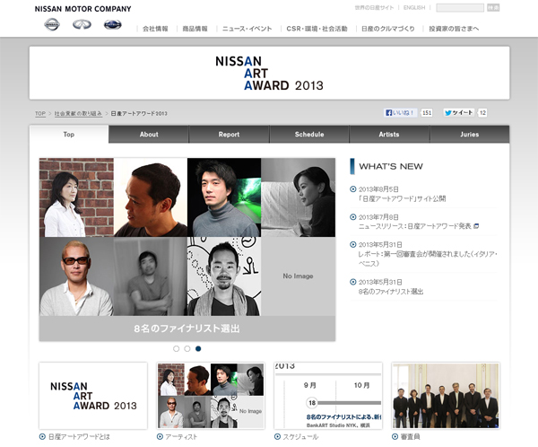The width and height of the screenshot is (538, 447).
Task: Click the man with sunglasses photo
Action: tap(76, 276)
